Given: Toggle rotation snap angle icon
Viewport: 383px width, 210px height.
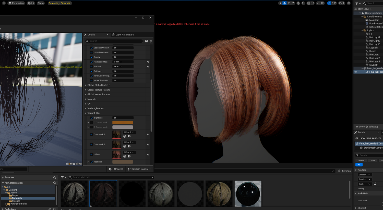Looking at the screenshot, I should coord(318,3).
